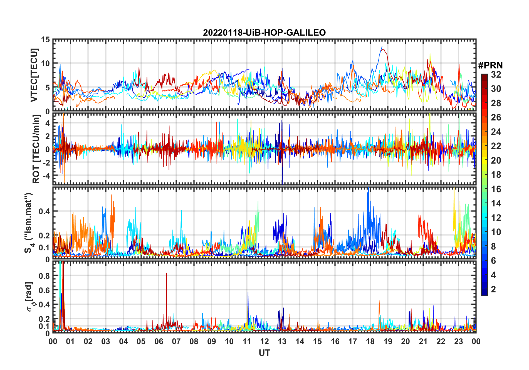529x370 pixels.
Task: Pick colorbar tick label 12
Action: (x=496, y=218)
